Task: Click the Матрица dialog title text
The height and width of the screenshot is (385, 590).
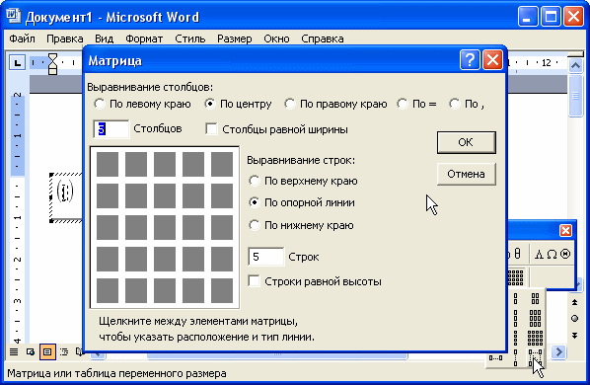Action: [x=114, y=60]
